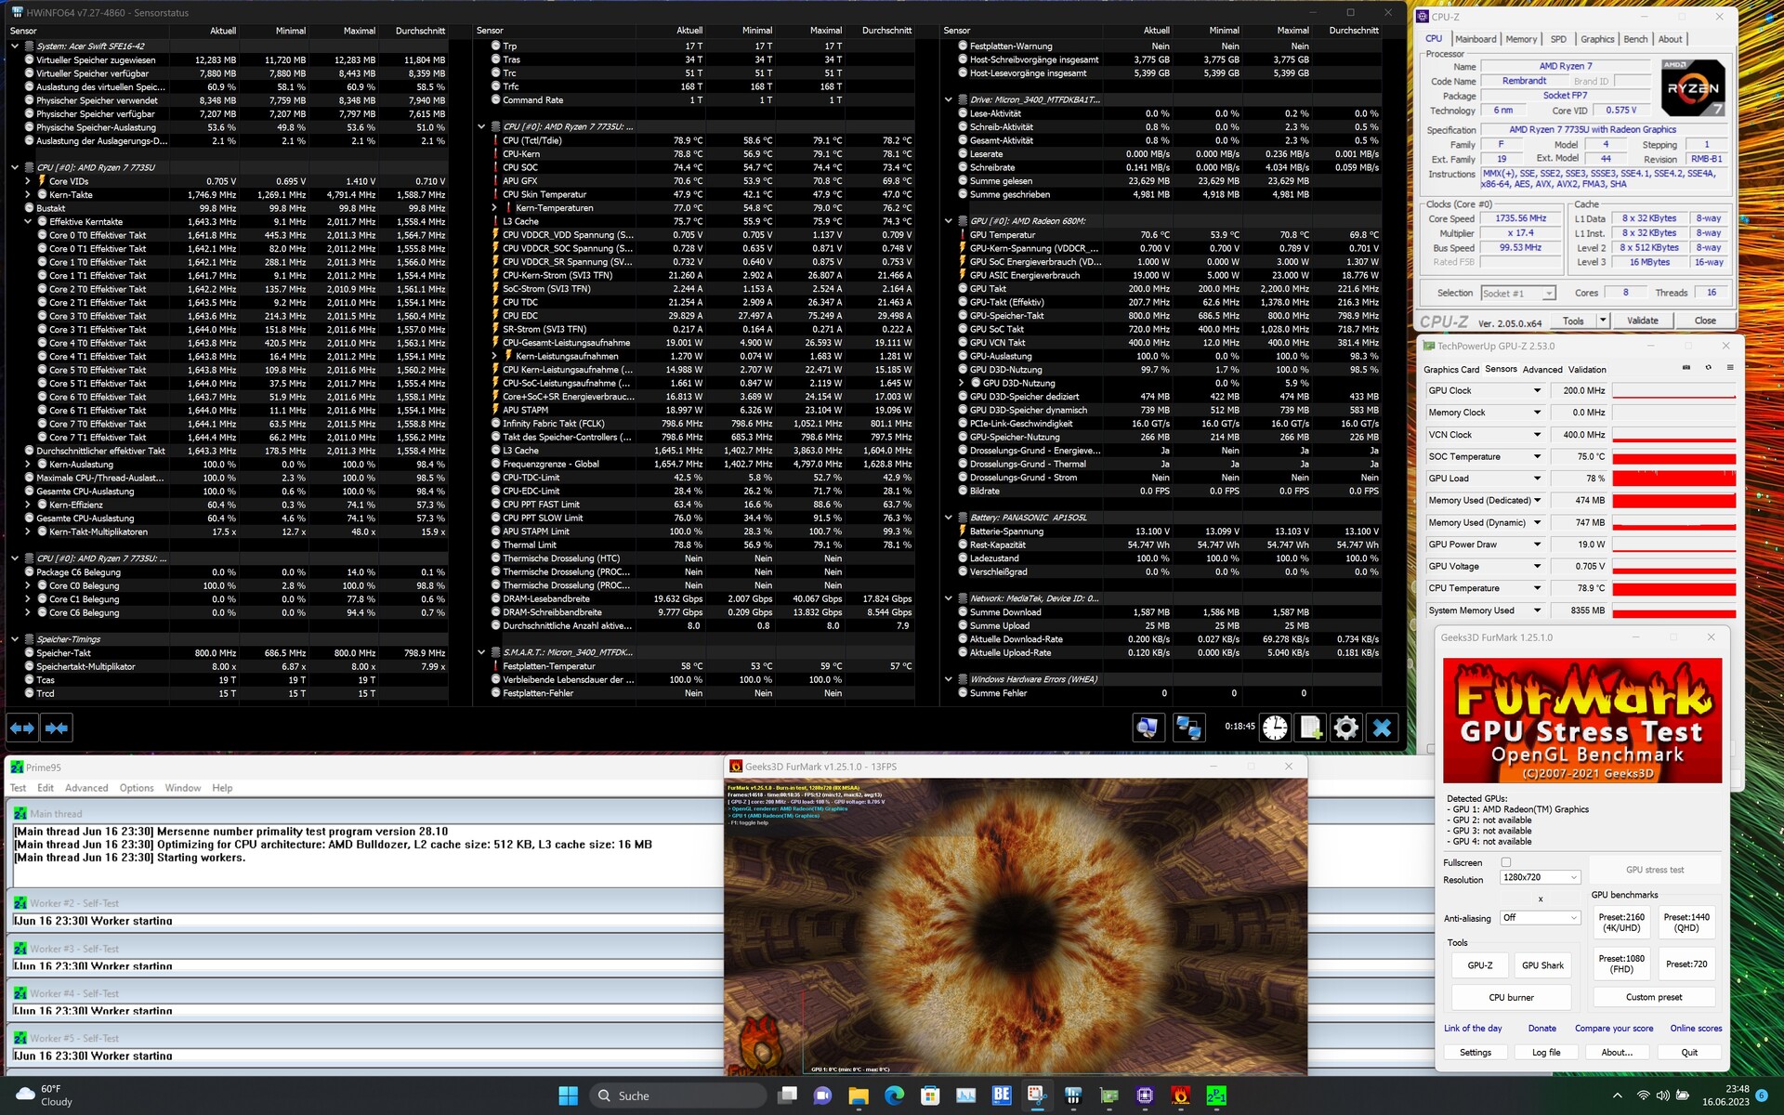Open Microsoft Store on taskbar

click(930, 1095)
